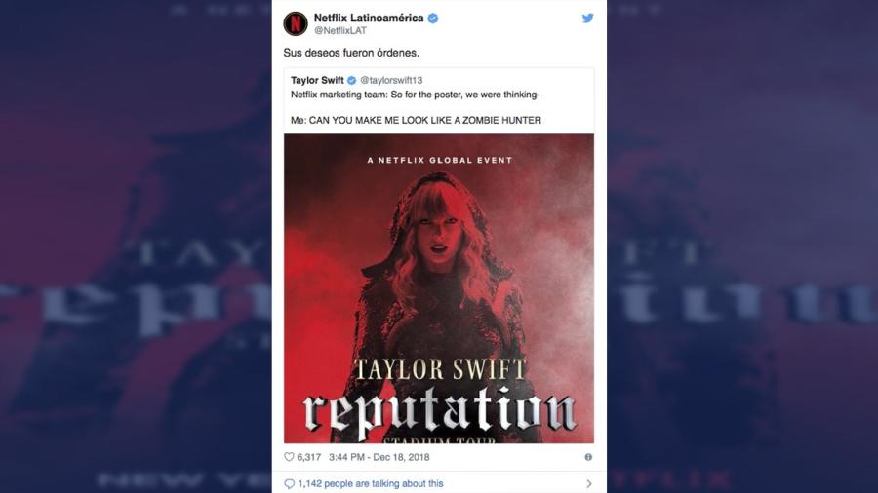878x493 pixels.
Task: Open the @NetflixLAT handle
Action: pyautogui.click(x=340, y=31)
